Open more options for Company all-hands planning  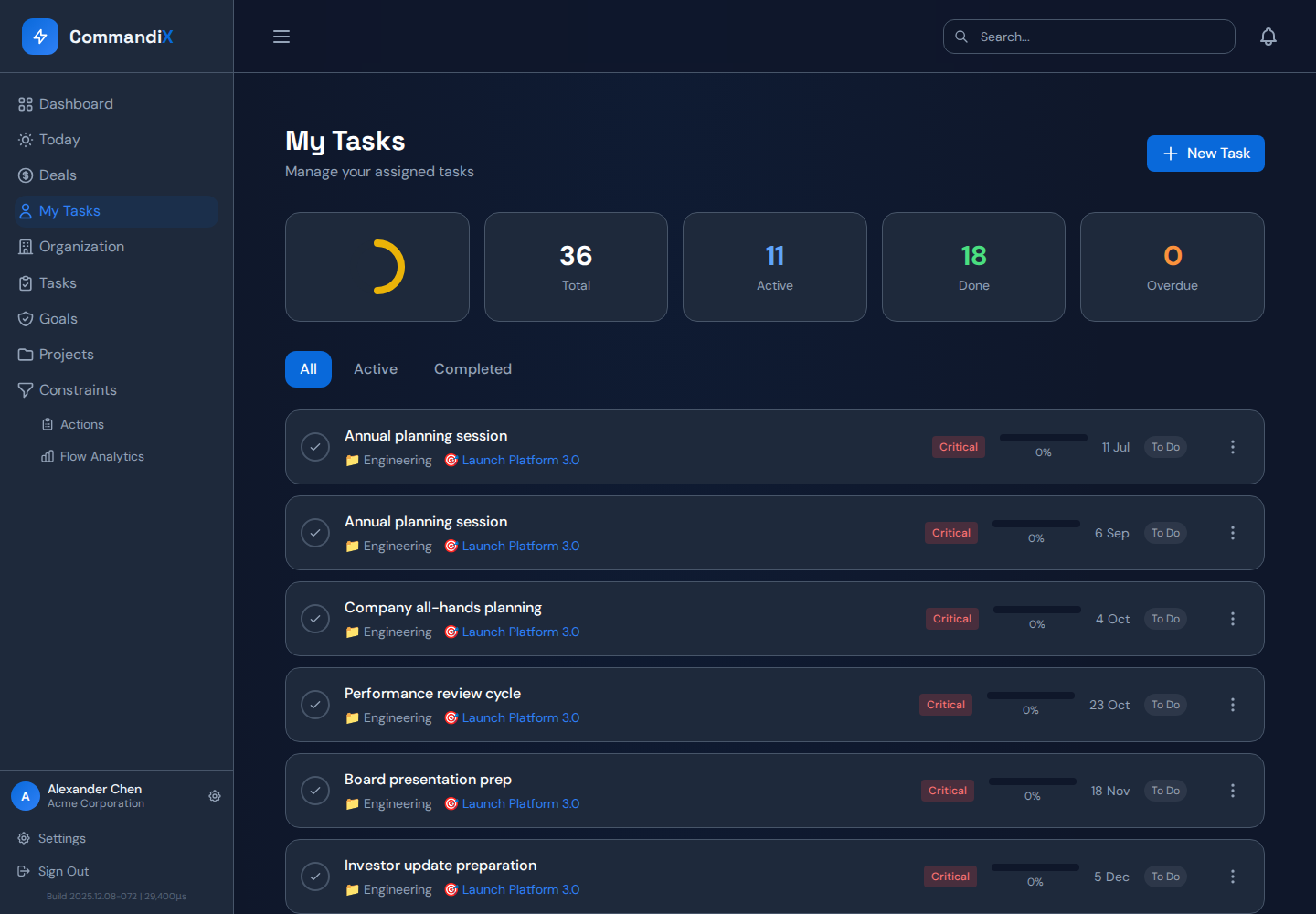coord(1233,619)
